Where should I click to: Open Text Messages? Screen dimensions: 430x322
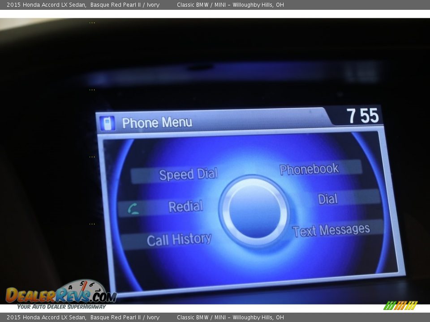331,230
